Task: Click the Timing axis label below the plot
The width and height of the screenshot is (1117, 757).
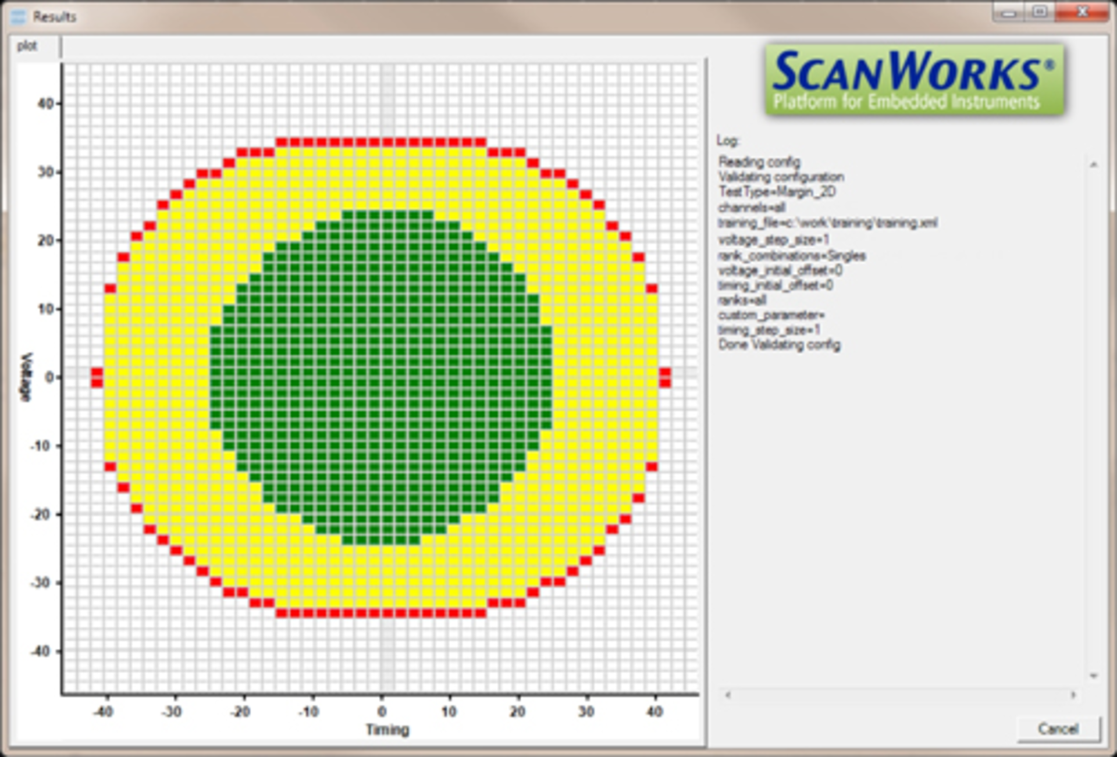Action: tap(386, 729)
